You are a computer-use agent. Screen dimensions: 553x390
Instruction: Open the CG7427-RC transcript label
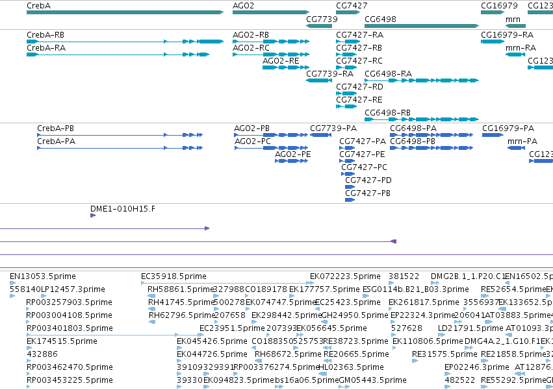tap(359, 61)
